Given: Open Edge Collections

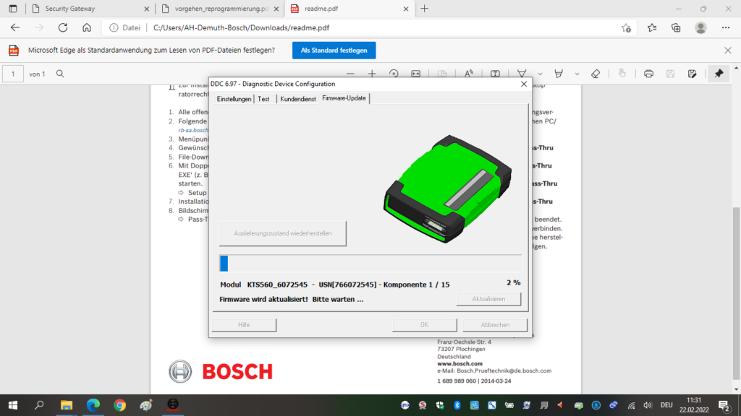Looking at the screenshot, I should click(x=676, y=28).
